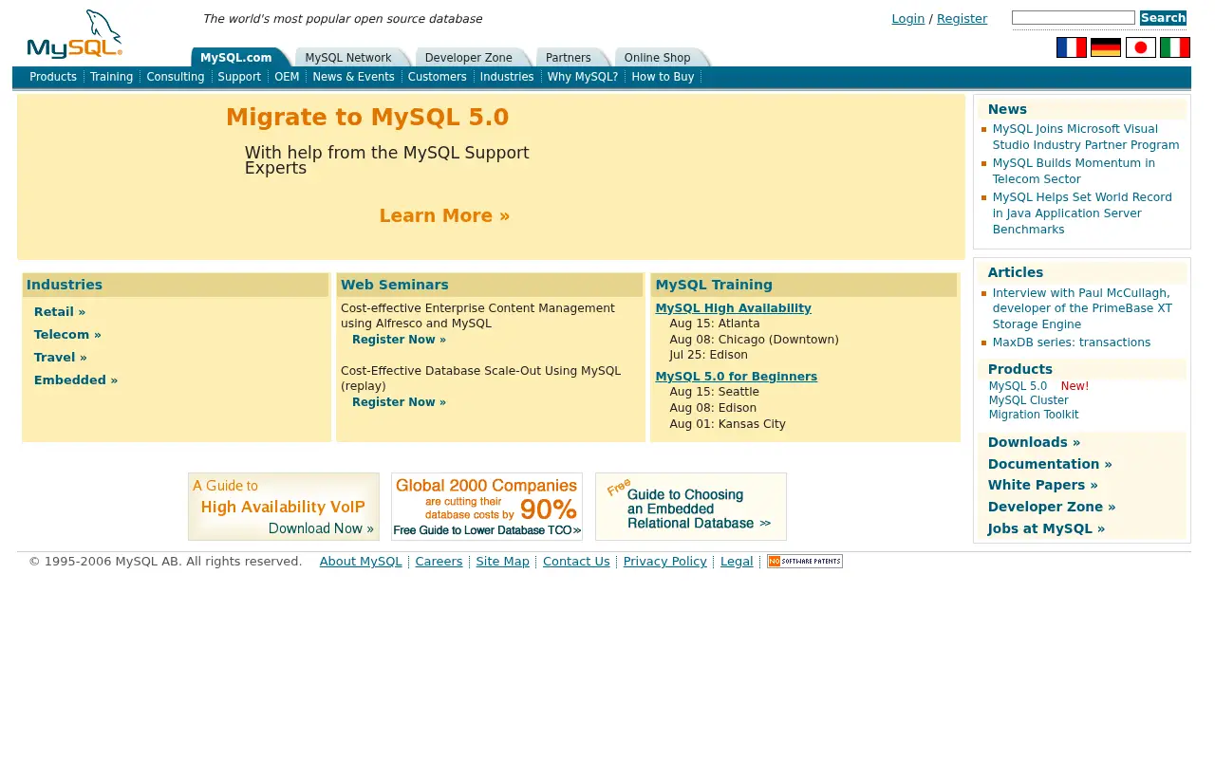Image resolution: width=1215 pixels, height=759 pixels.
Task: Open the How to Buy menu item
Action: 663,77
